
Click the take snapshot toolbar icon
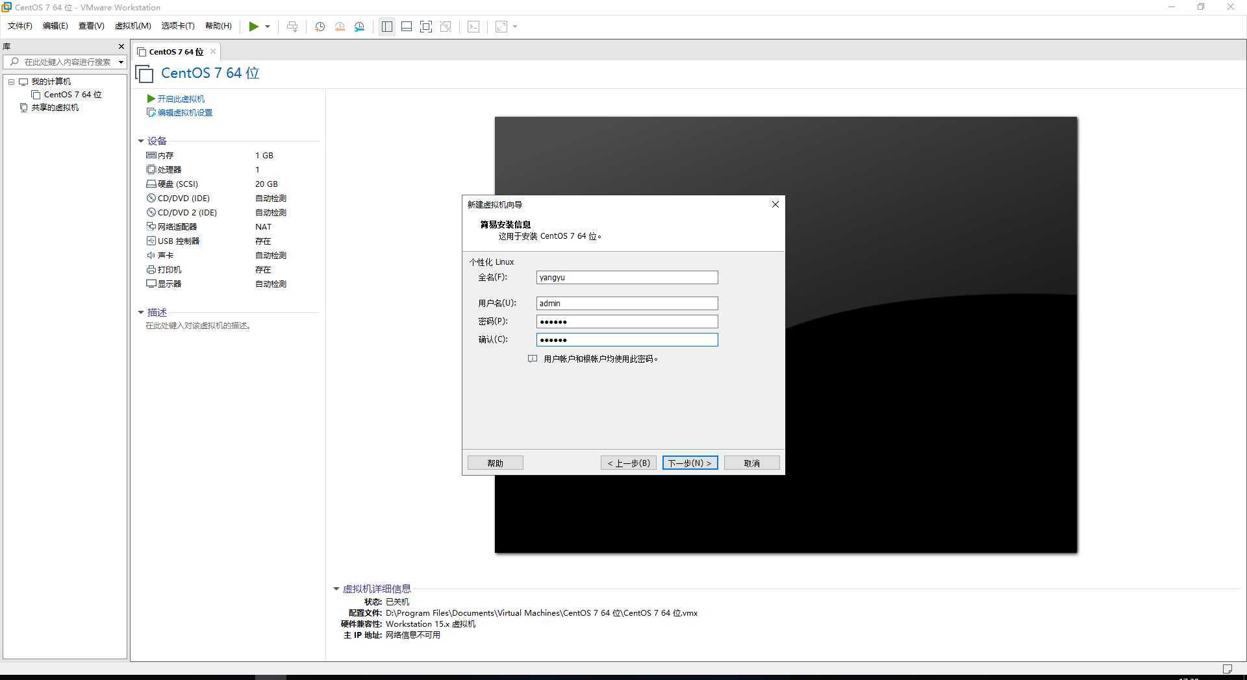tap(320, 27)
